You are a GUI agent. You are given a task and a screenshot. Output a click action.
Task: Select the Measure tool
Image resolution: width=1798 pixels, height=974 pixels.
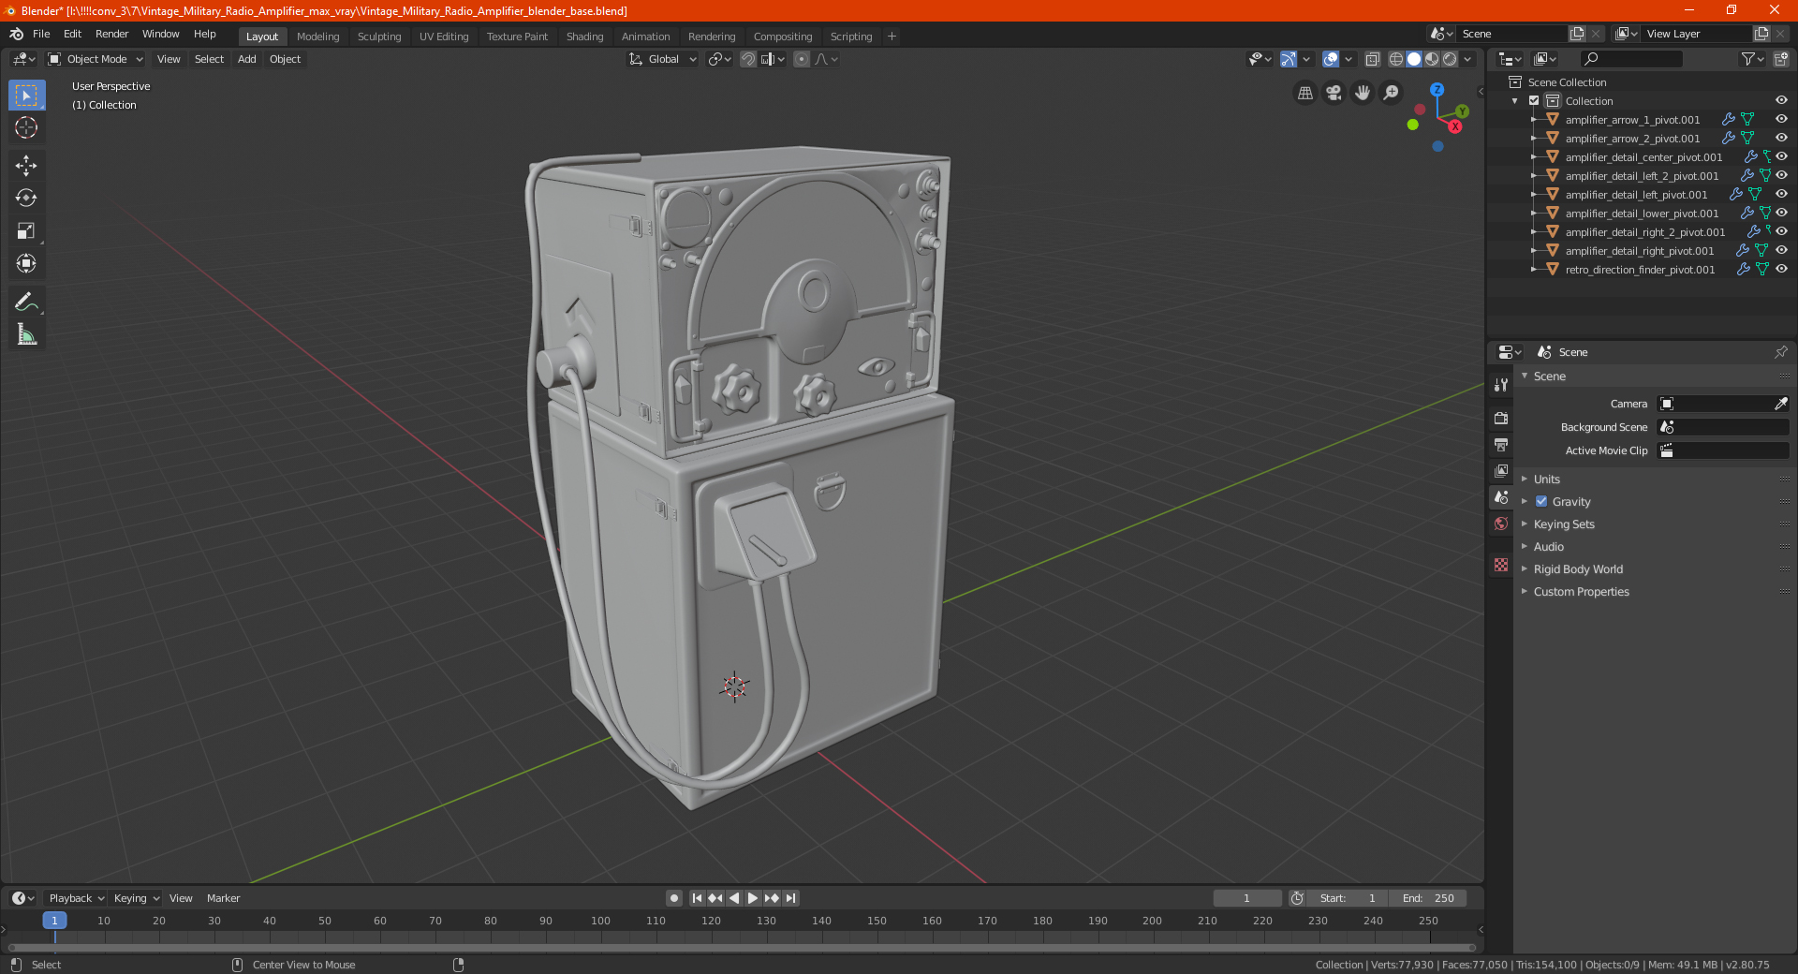(26, 334)
